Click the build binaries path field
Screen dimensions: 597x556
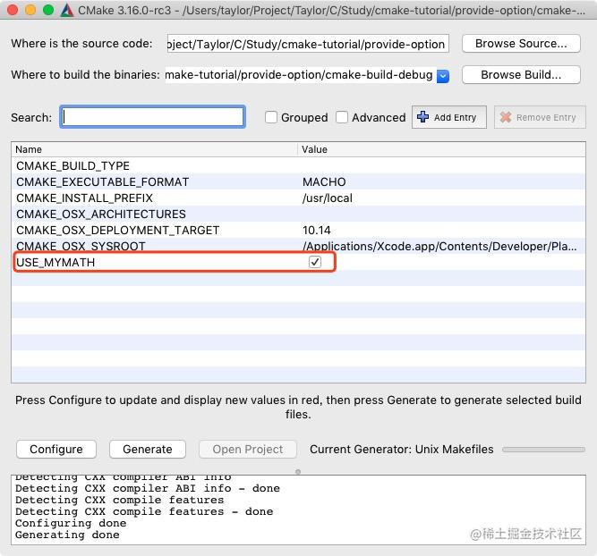[x=300, y=75]
